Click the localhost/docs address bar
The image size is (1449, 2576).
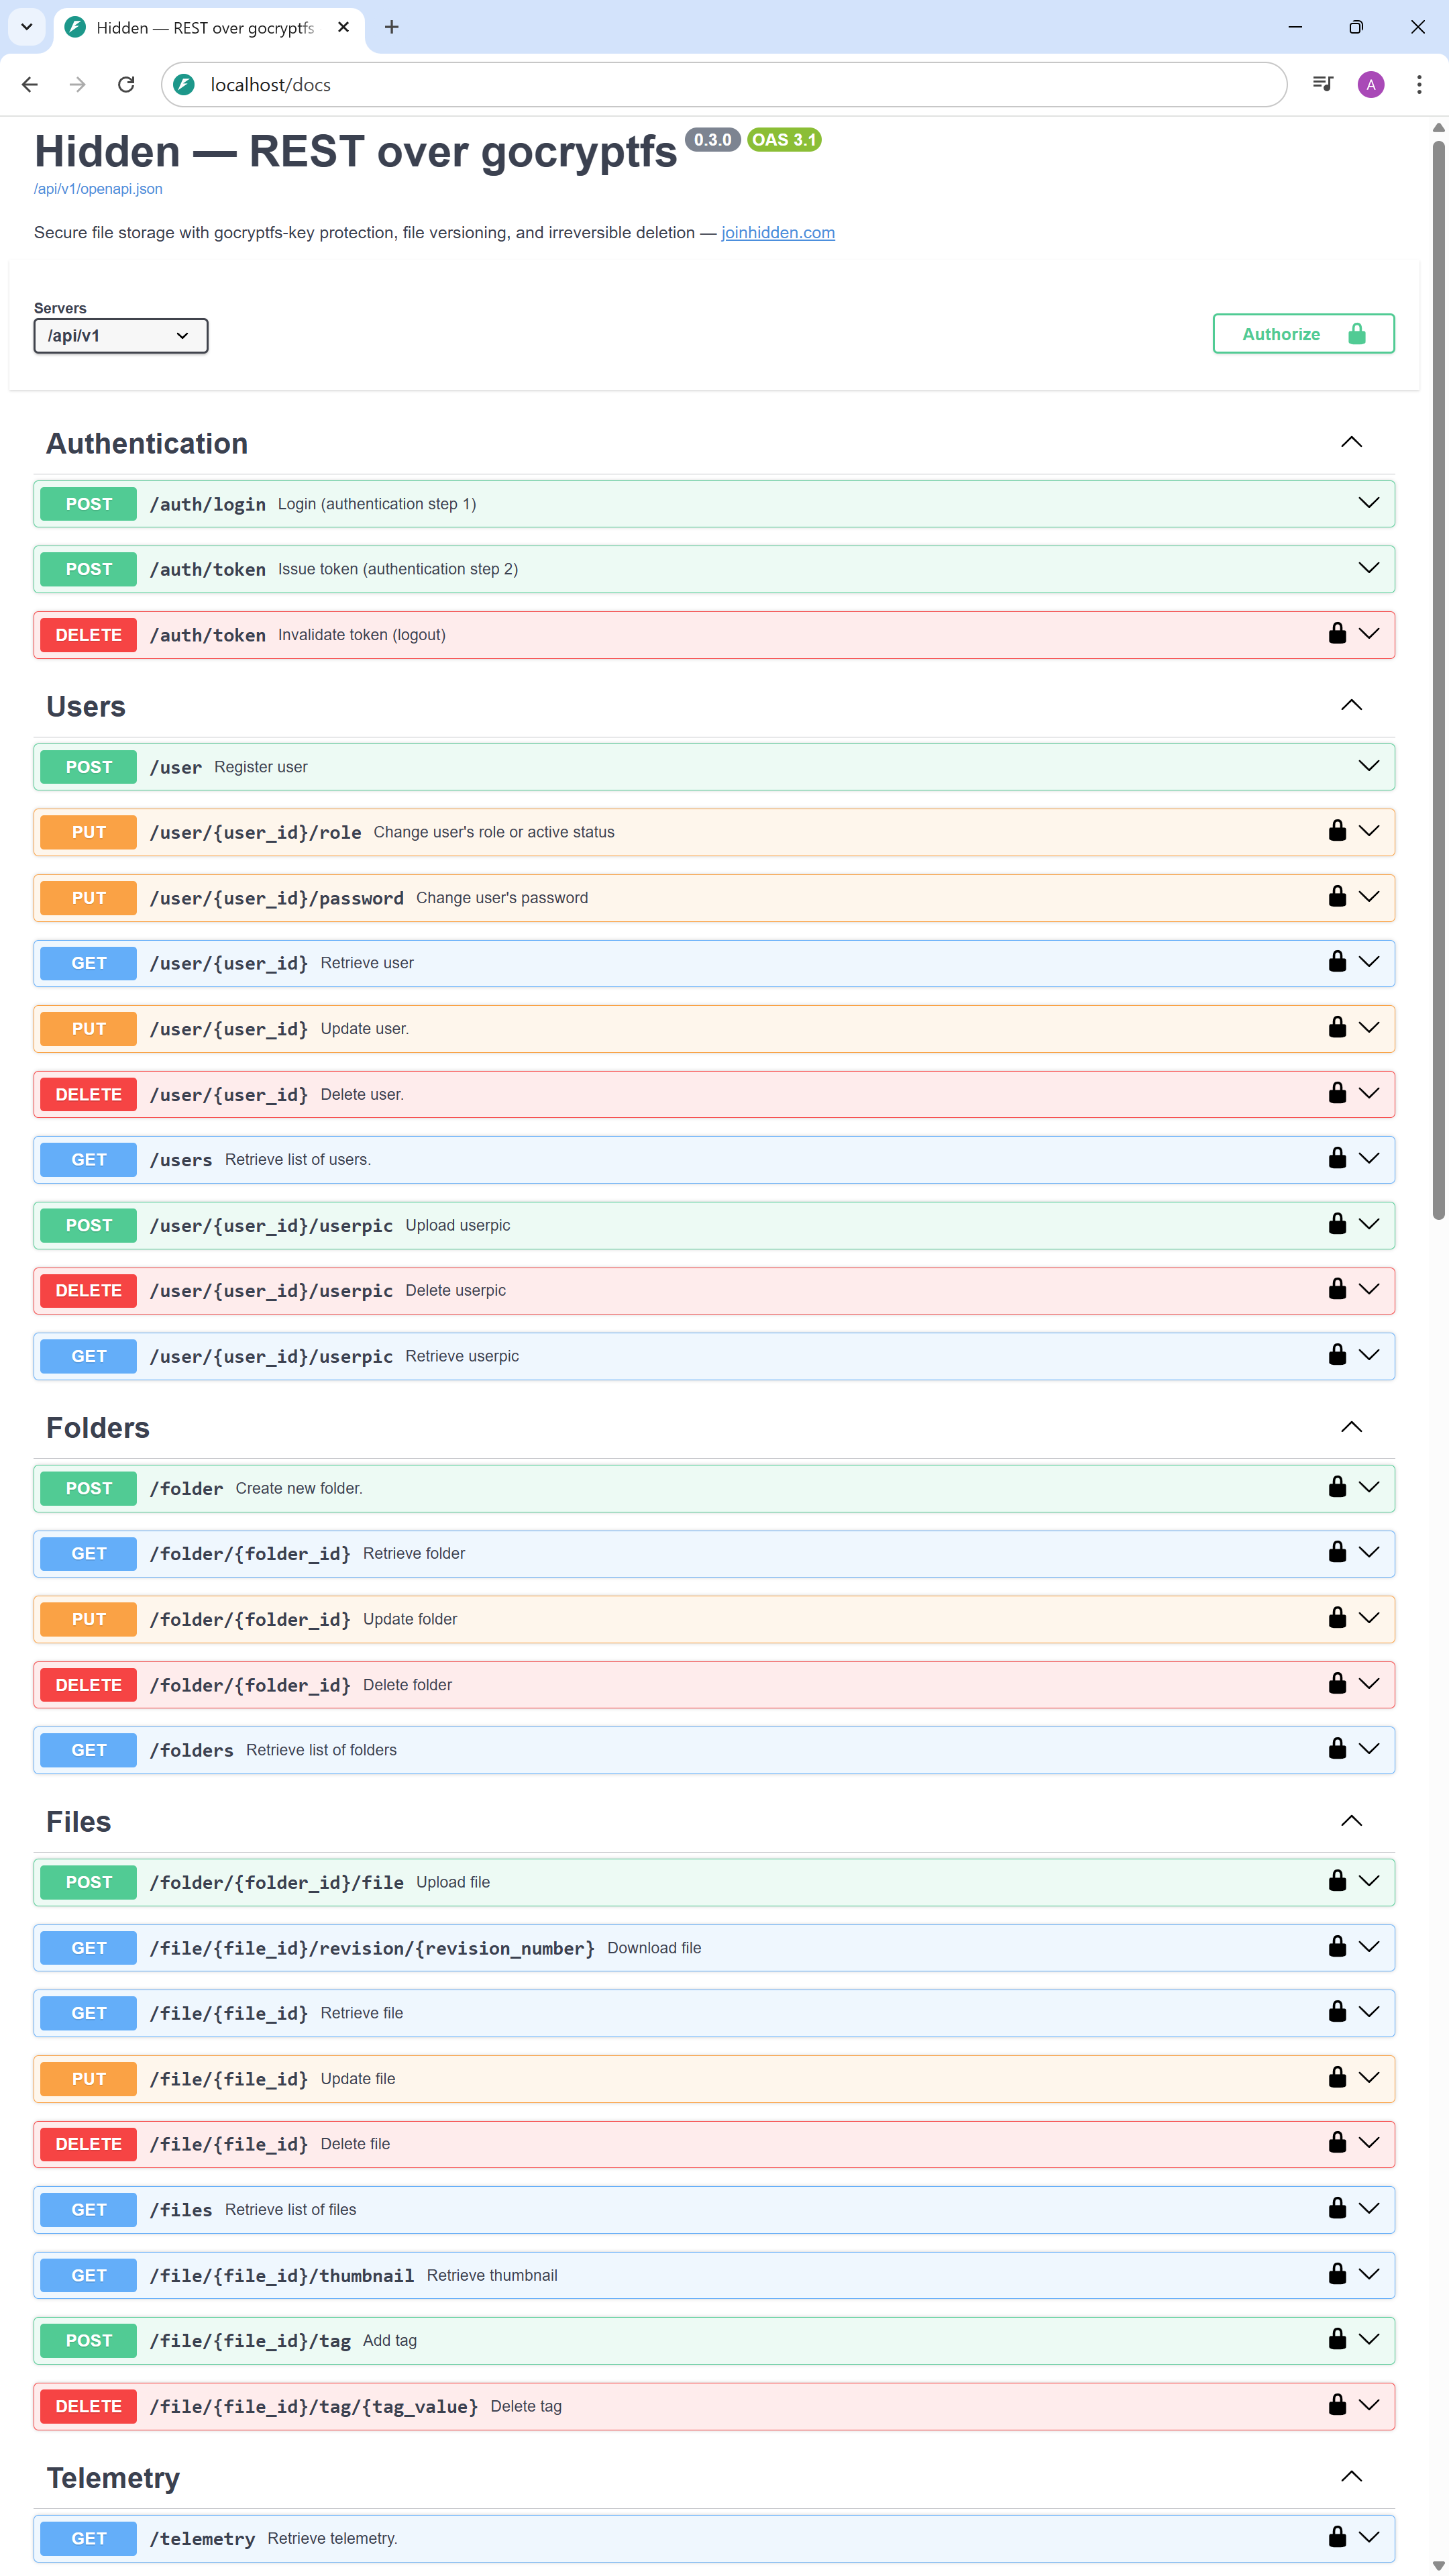click(x=700, y=85)
